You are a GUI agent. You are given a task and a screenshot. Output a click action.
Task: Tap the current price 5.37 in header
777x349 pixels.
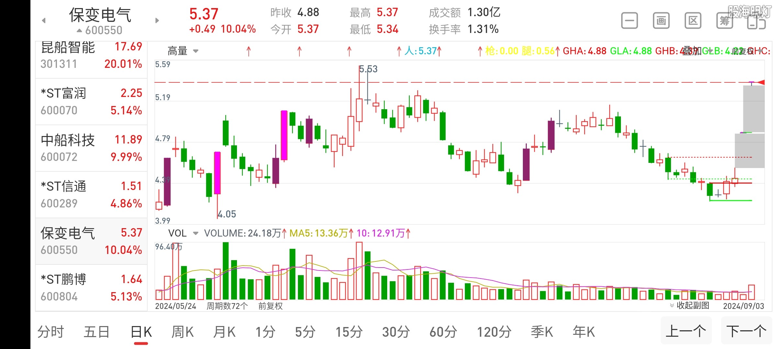(x=204, y=14)
